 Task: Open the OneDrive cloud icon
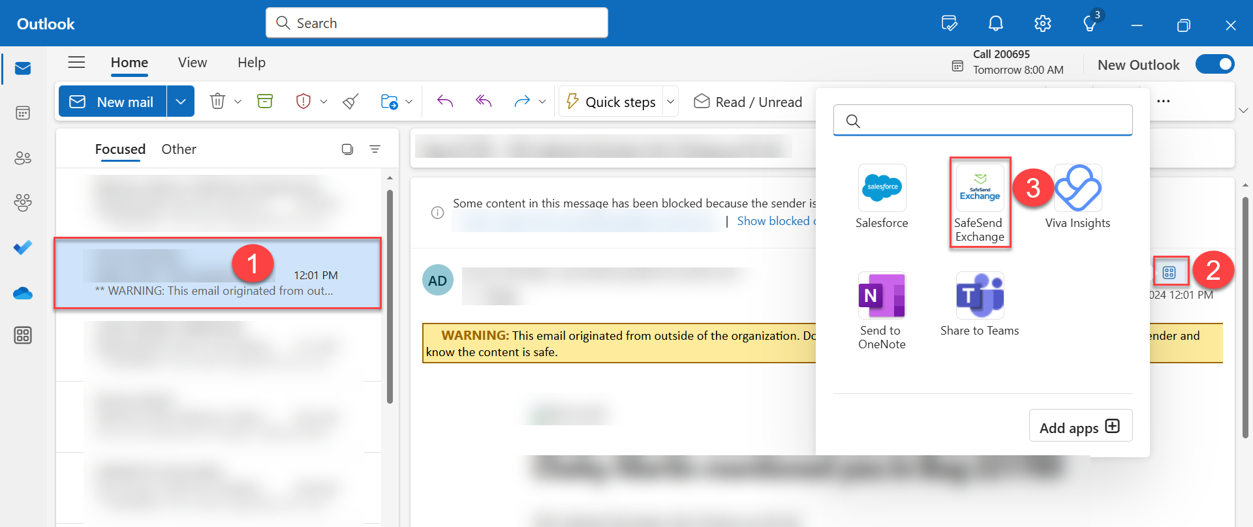point(23,293)
